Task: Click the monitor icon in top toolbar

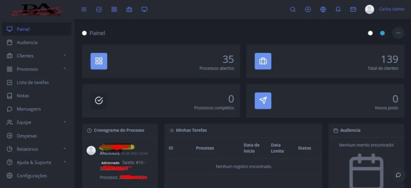Action: 144,9
